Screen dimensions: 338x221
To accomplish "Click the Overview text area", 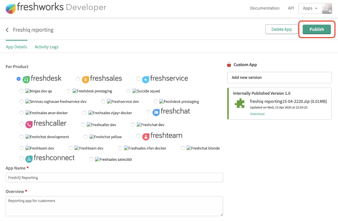I will 114,206.
